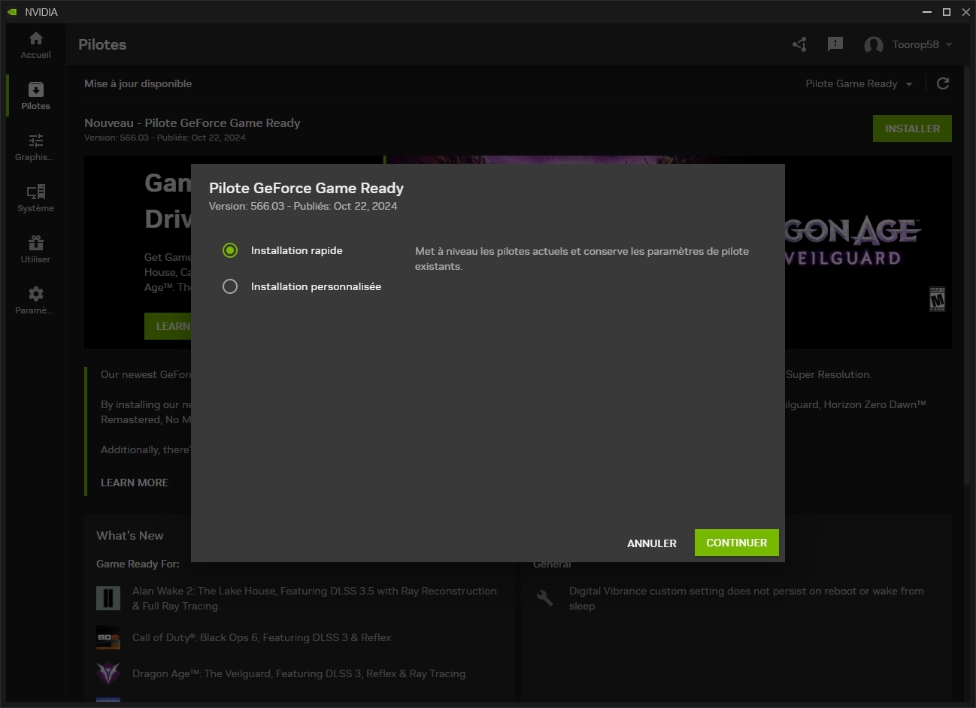Cancel with the ANNULER button

coord(652,543)
